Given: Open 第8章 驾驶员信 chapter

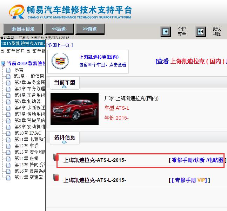Looking at the screenshot, I should click(30, 120).
